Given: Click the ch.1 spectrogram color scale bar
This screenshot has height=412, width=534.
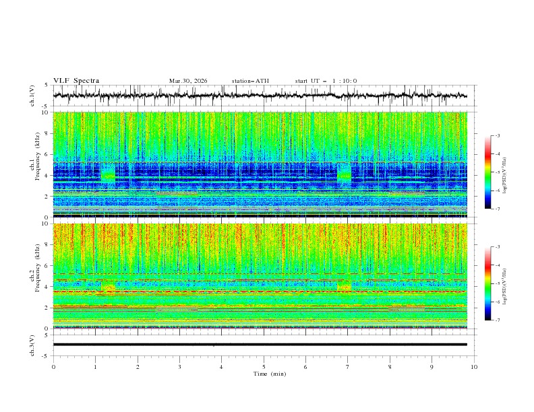Looking at the screenshot, I should tap(487, 172).
